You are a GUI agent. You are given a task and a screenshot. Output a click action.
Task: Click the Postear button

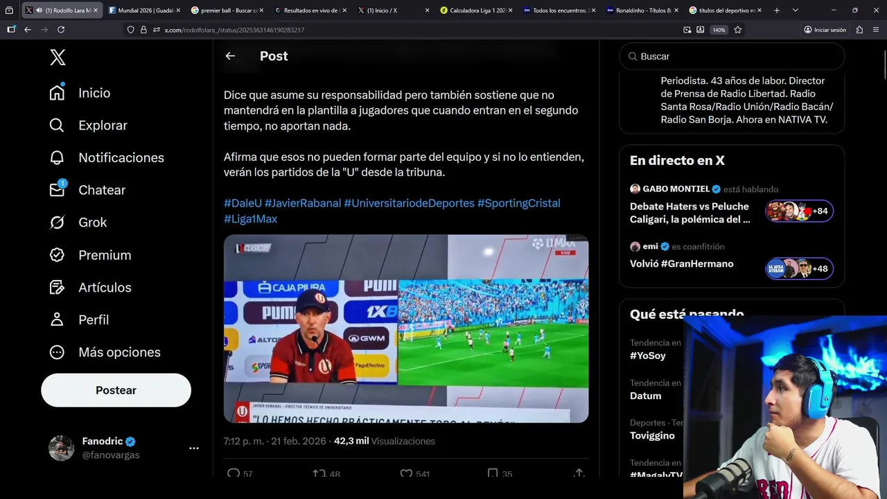coord(116,390)
